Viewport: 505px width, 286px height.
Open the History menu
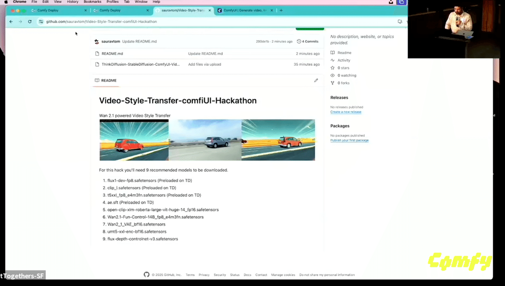click(72, 2)
